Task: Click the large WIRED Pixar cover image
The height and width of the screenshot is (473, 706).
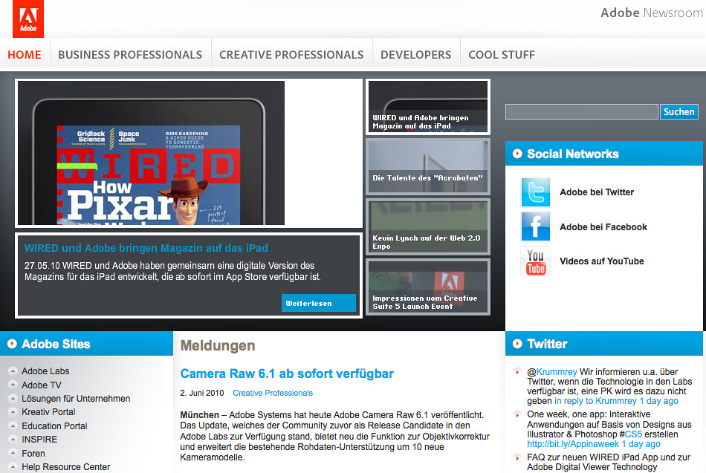Action: 152,153
